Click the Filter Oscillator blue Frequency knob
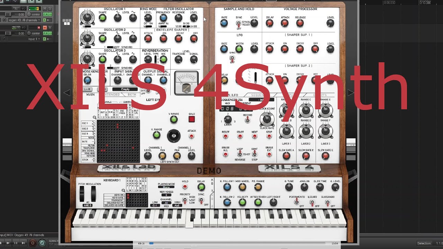 tap(163, 18)
